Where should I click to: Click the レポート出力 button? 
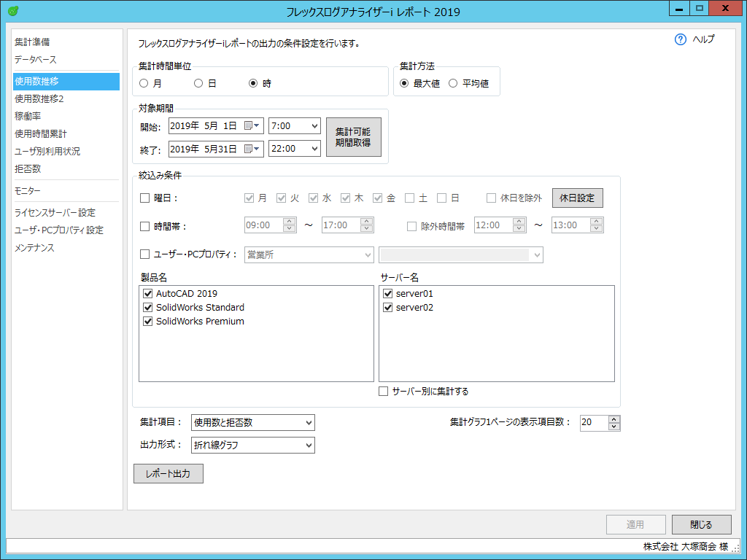[169, 473]
